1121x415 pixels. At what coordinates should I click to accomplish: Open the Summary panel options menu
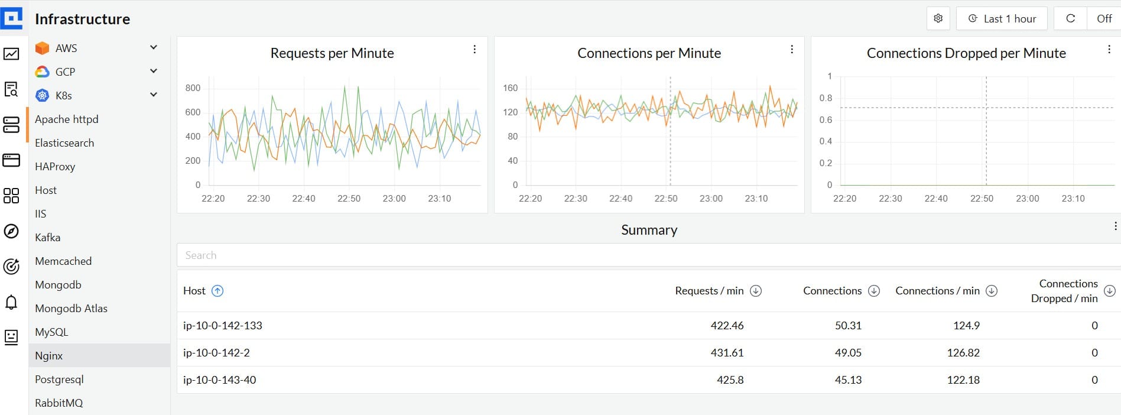(1115, 226)
